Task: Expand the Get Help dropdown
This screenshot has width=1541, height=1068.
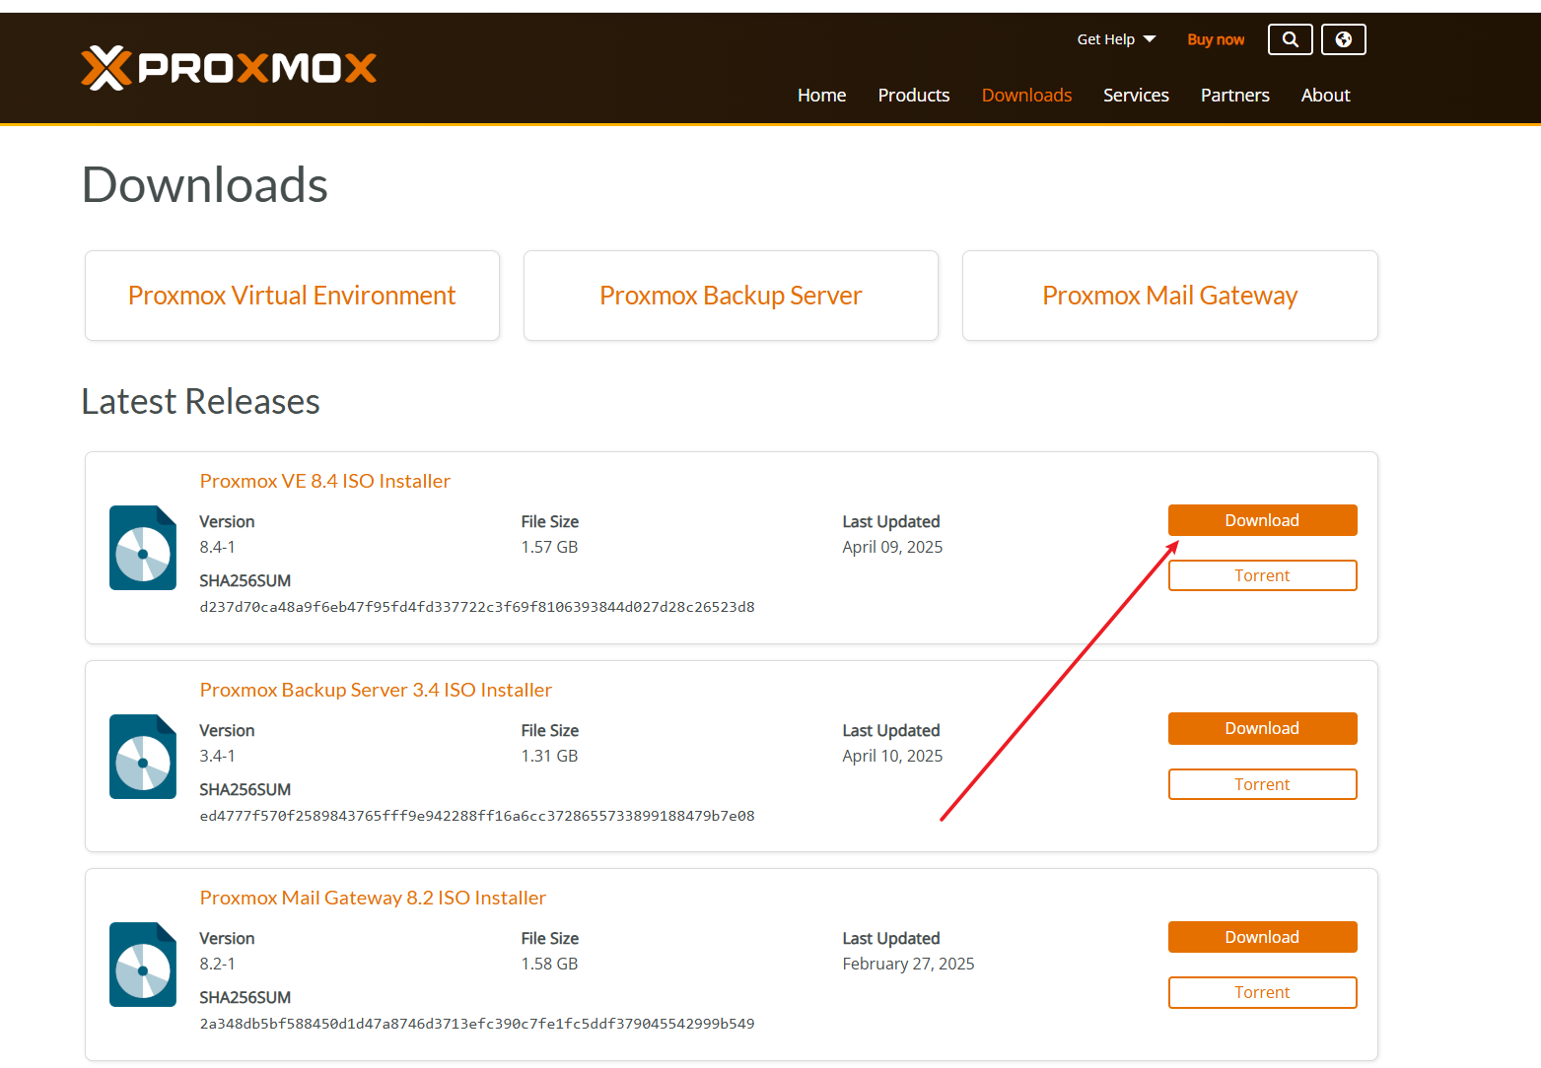Action: [1116, 39]
